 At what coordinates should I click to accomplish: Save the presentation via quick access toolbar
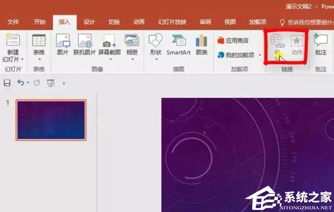click(x=7, y=83)
